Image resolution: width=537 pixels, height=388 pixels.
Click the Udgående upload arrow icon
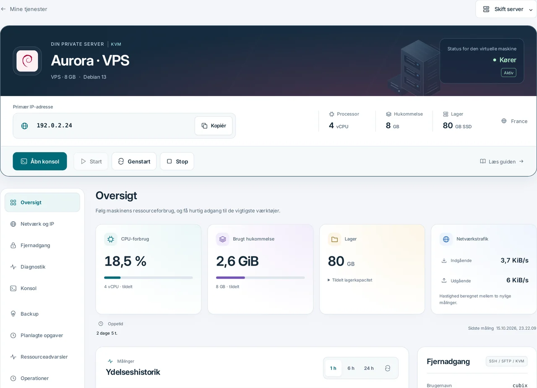point(444,280)
